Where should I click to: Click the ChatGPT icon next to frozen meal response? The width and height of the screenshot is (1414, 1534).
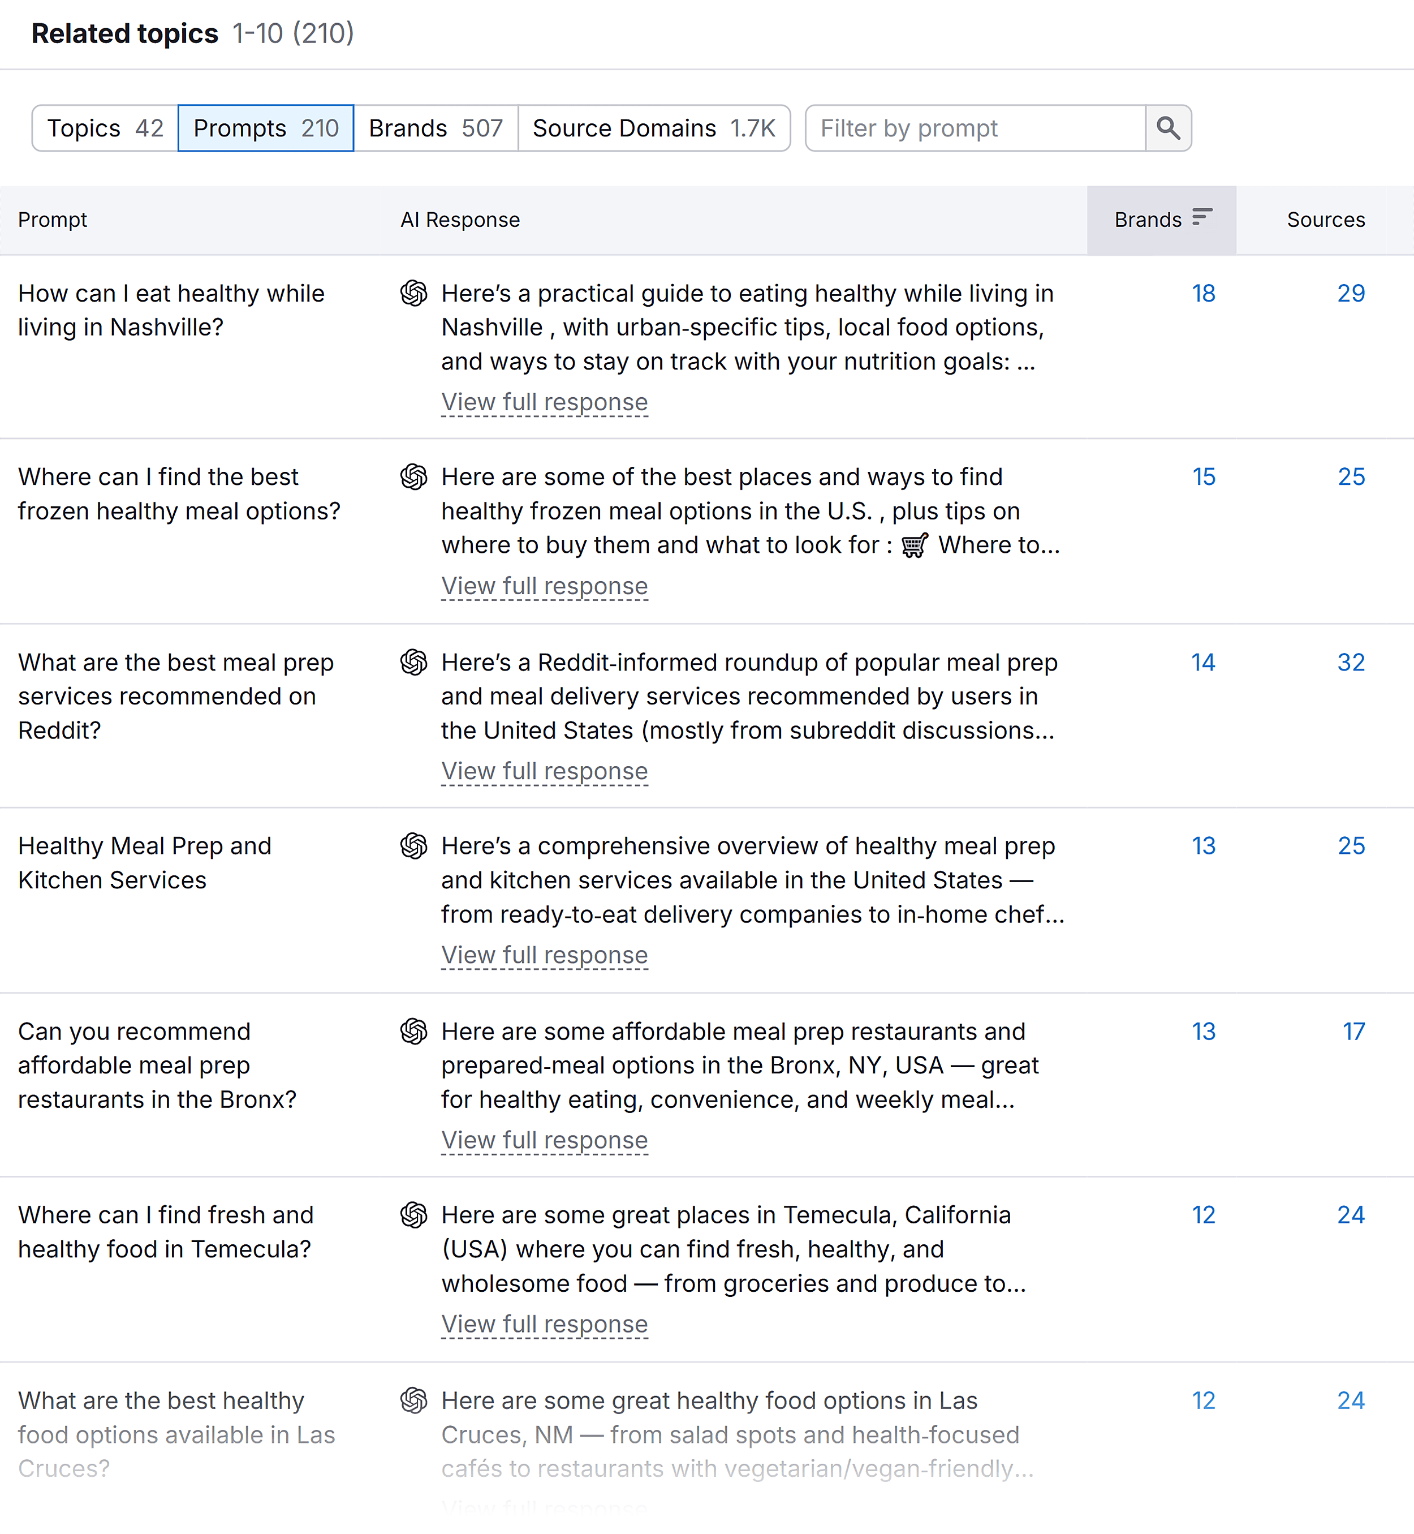click(414, 477)
